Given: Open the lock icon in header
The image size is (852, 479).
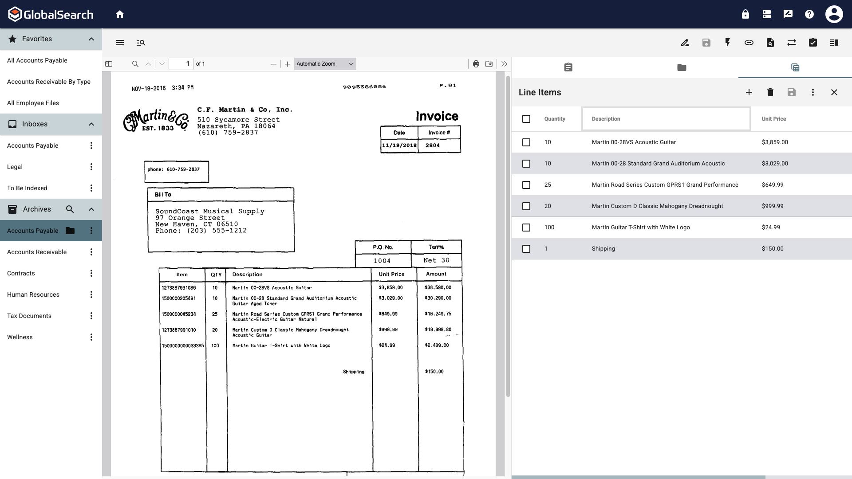Looking at the screenshot, I should point(745,14).
